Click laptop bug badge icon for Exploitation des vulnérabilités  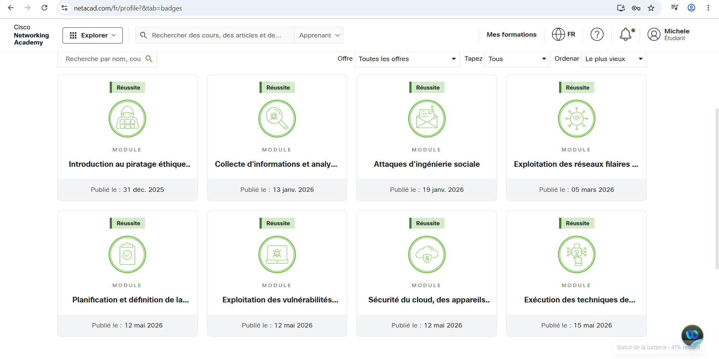[277, 254]
